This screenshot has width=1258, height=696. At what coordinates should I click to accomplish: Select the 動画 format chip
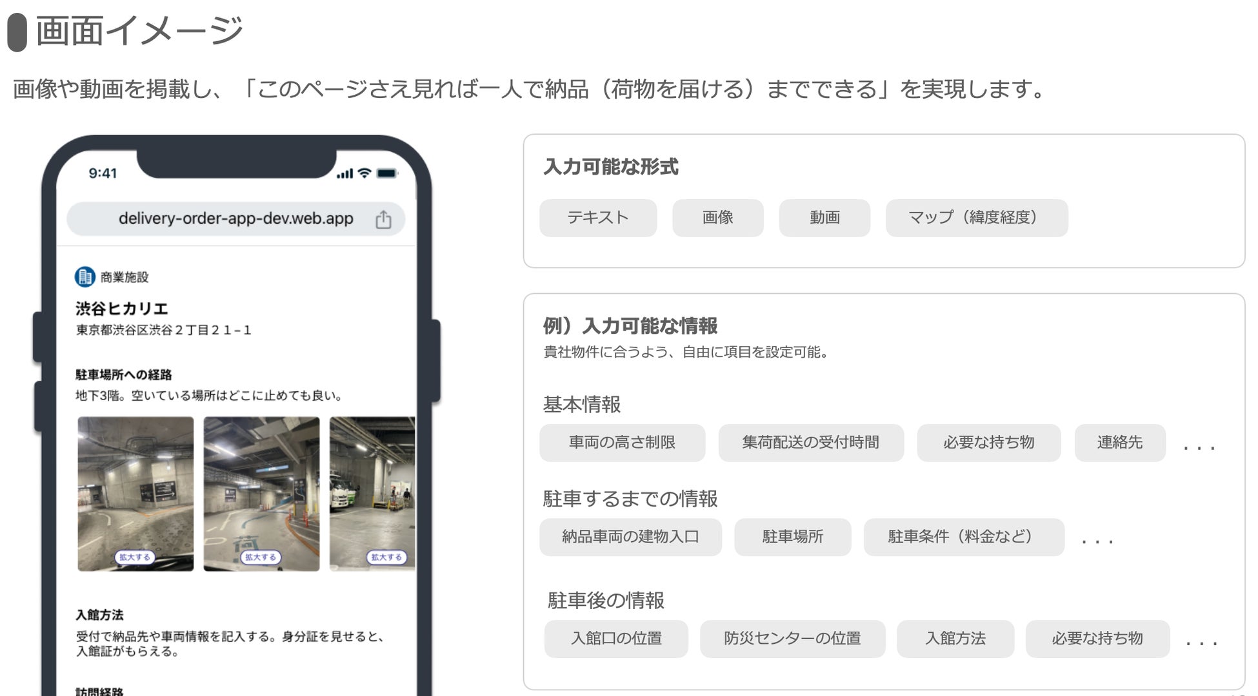(x=824, y=218)
